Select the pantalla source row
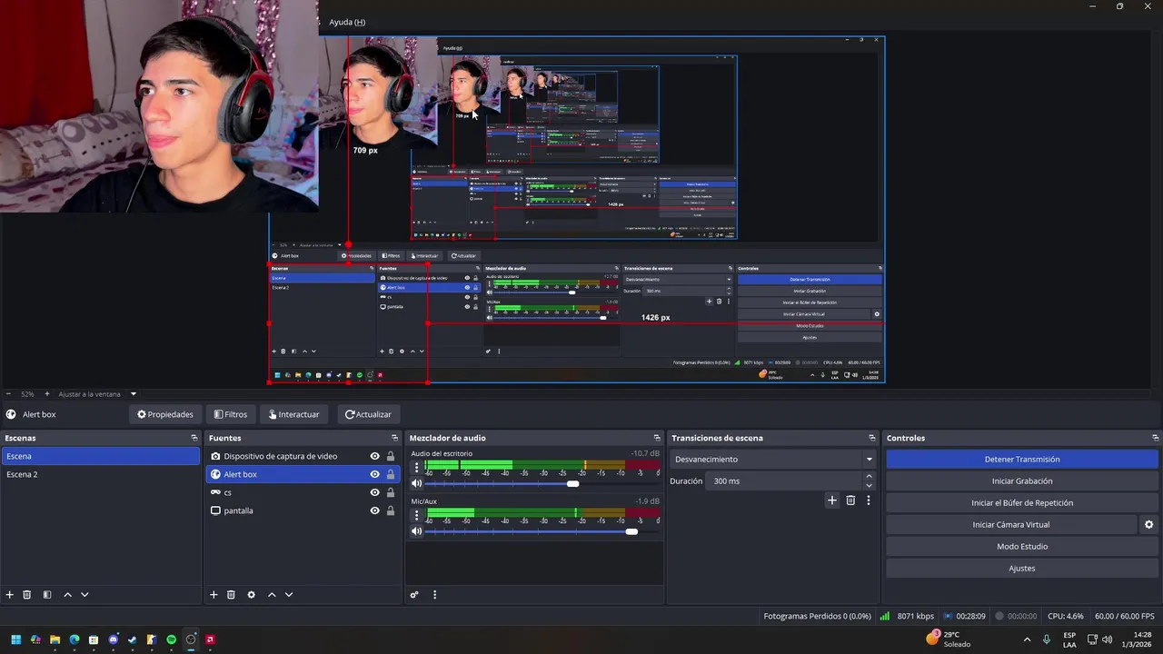The image size is (1163, 654). point(304,510)
